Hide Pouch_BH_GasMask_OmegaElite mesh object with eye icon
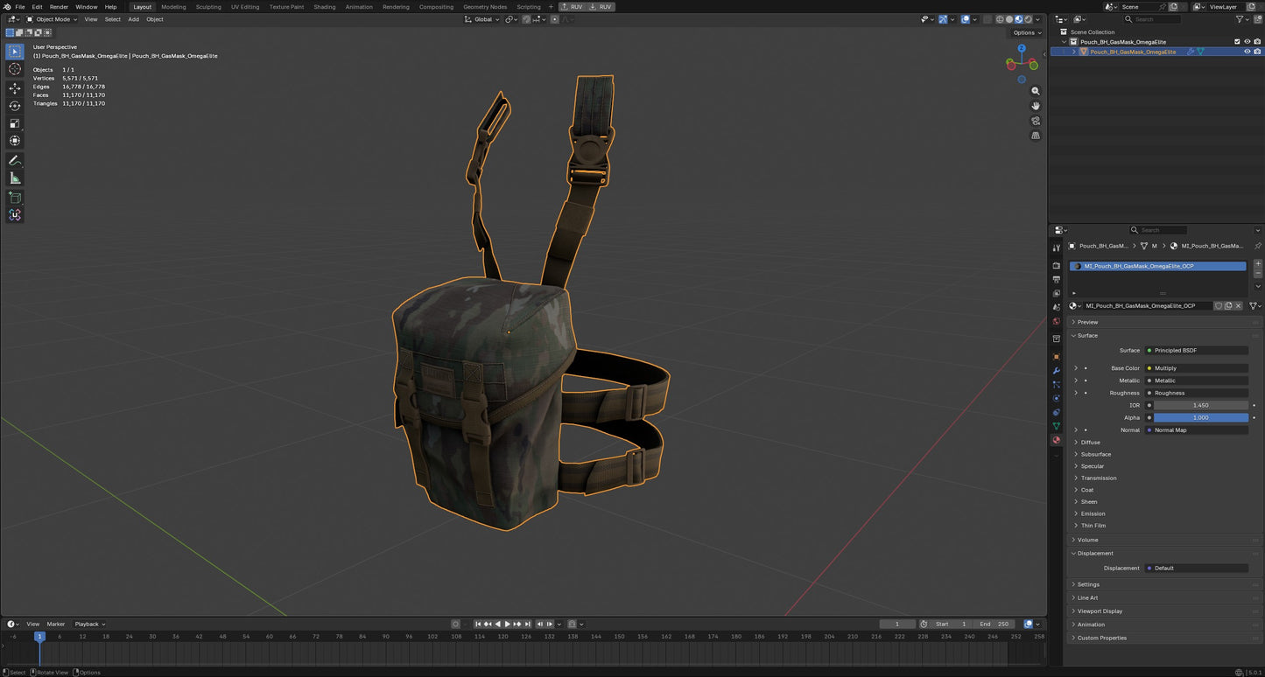Viewport: 1265px width, 677px height. tap(1247, 52)
